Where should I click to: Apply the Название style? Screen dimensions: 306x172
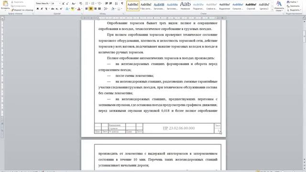(x=185, y=6)
